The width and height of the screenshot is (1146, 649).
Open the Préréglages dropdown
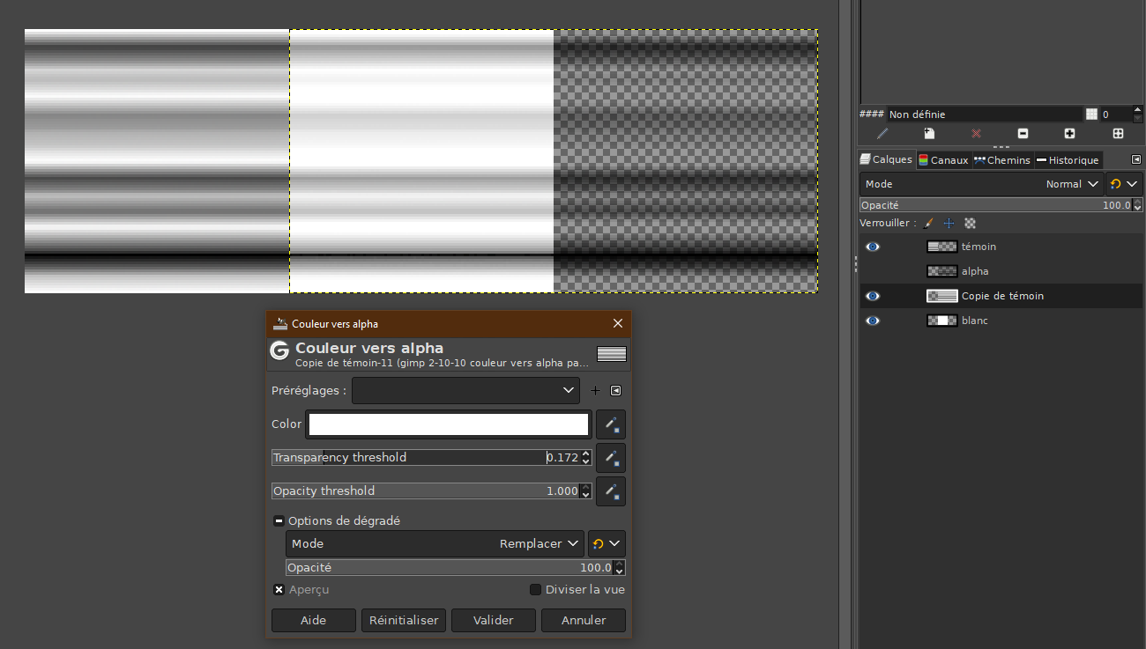point(465,391)
